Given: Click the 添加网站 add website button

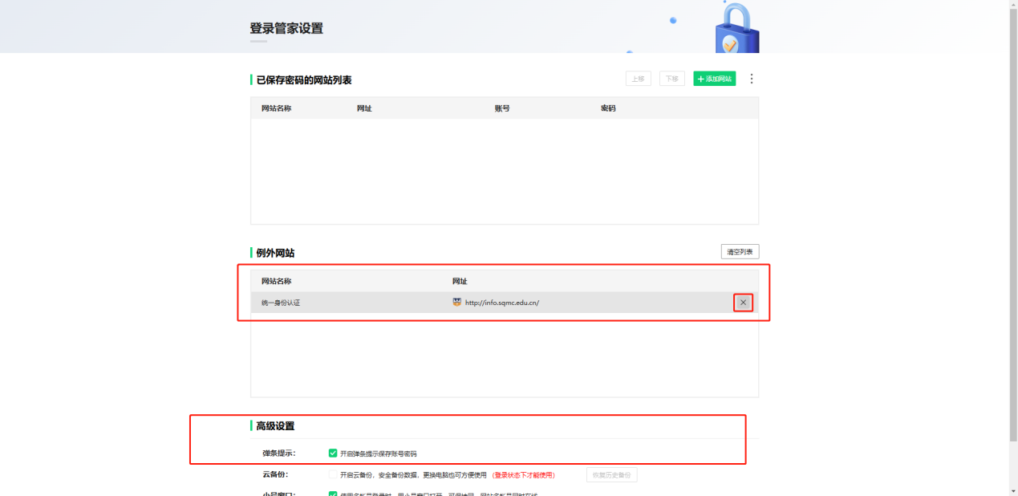Looking at the screenshot, I should click(714, 79).
